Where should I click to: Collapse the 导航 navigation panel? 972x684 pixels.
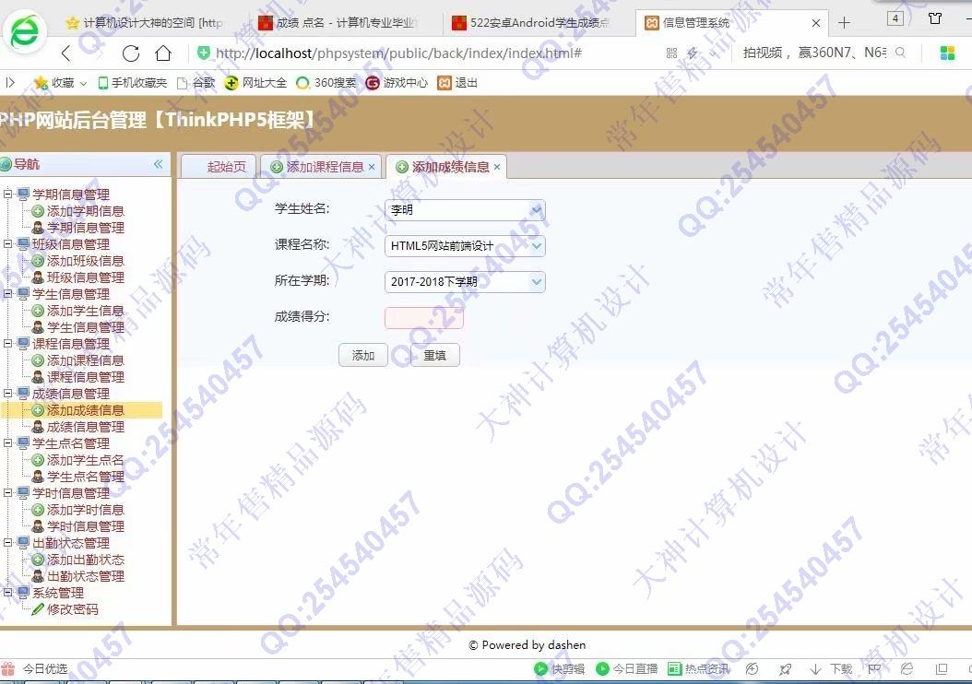[x=158, y=164]
